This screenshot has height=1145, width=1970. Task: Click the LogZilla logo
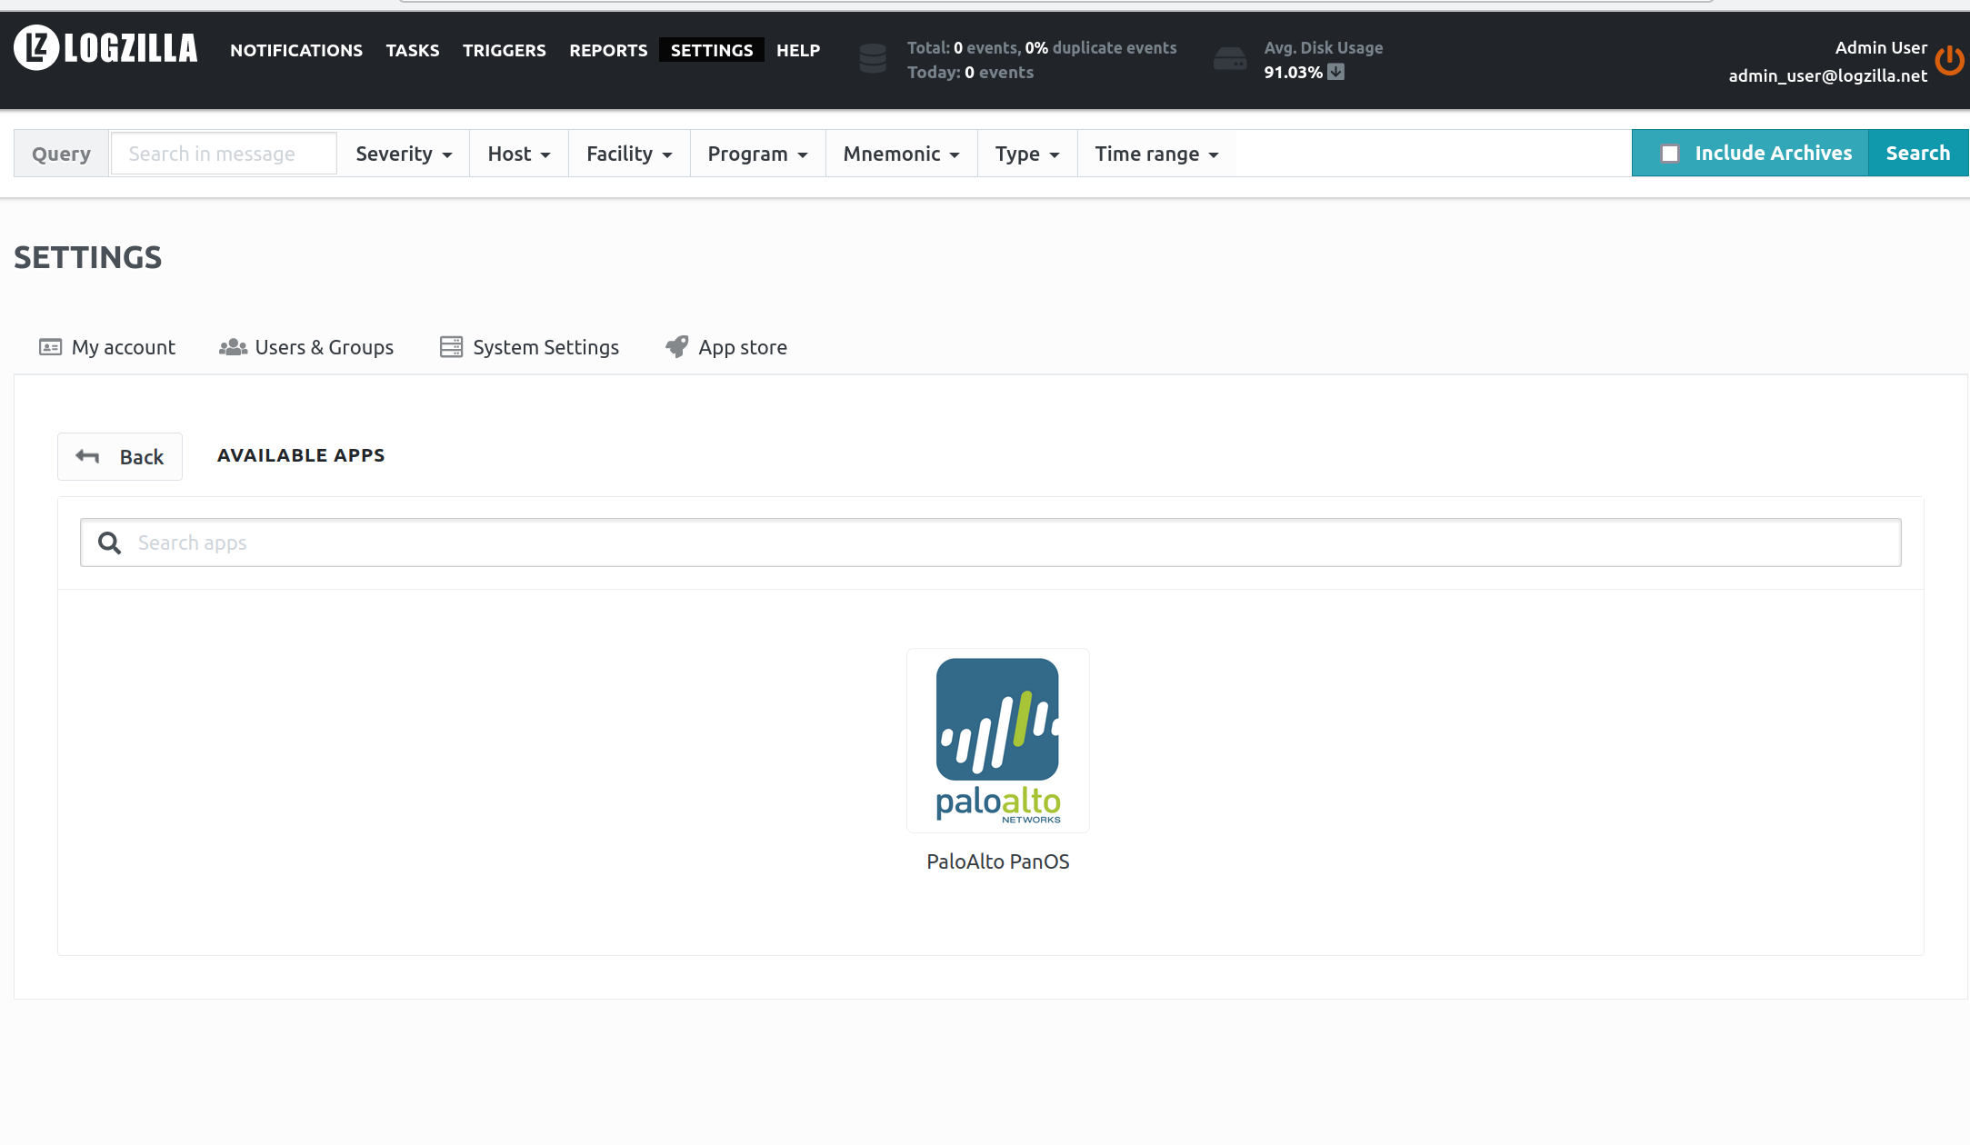pyautogui.click(x=104, y=47)
